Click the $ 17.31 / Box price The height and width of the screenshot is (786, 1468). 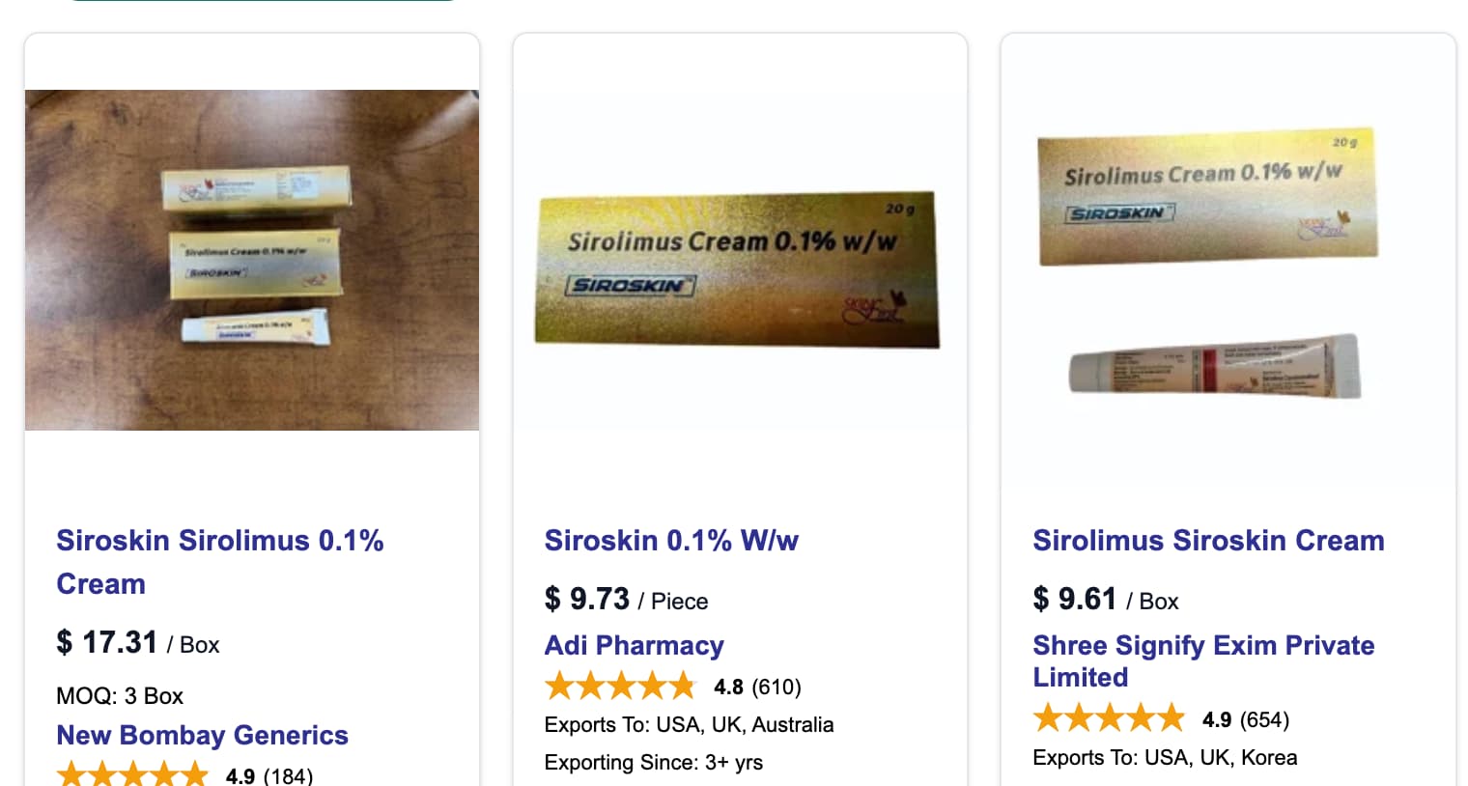[x=138, y=643]
